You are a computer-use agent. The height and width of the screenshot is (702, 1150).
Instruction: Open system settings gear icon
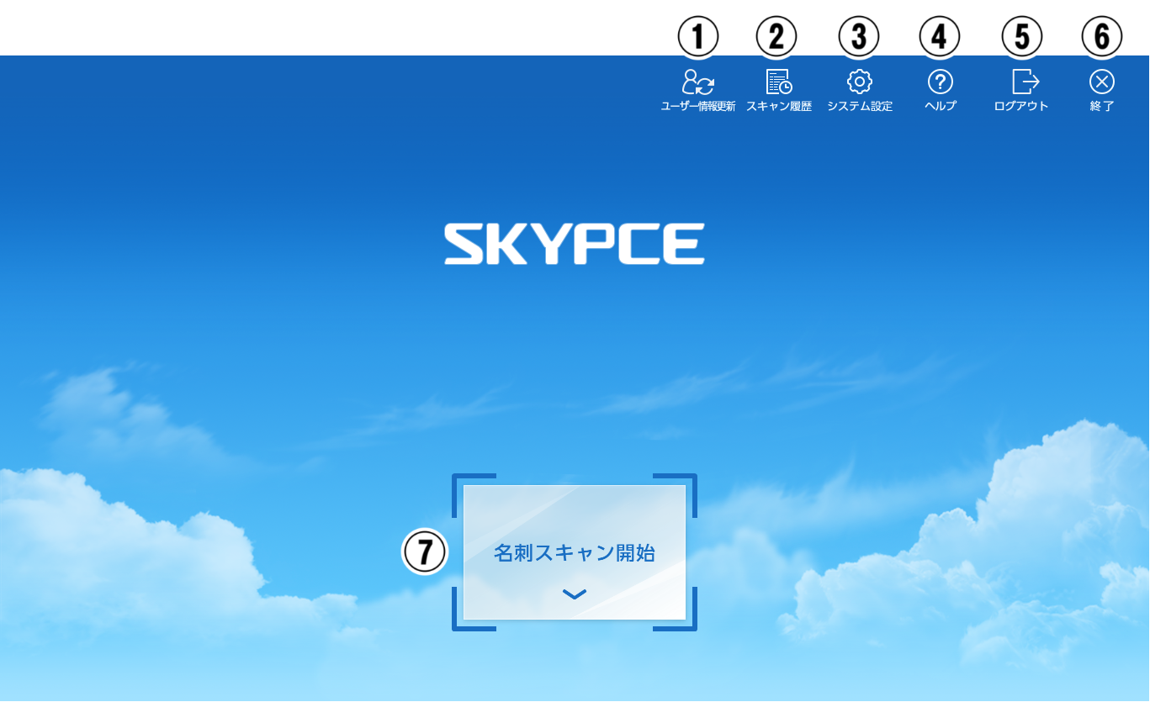point(859,82)
